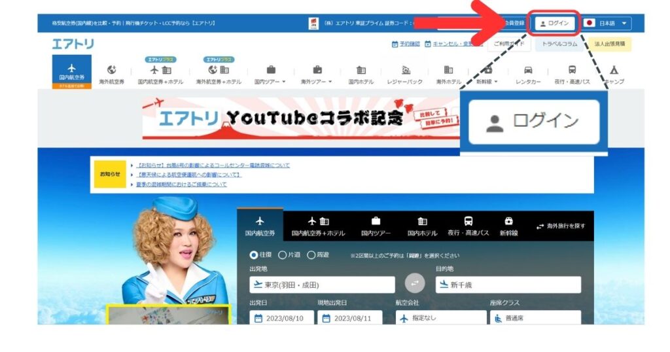The height and width of the screenshot is (352, 670).
Task: Expand the 新幹線 menu in top navigation
Action: click(x=487, y=75)
